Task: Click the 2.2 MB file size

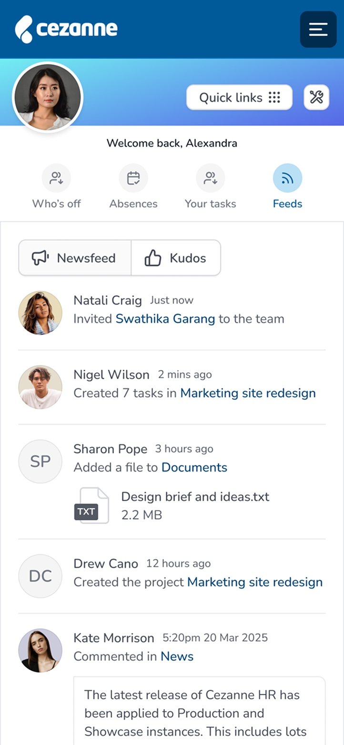Action: point(142,515)
